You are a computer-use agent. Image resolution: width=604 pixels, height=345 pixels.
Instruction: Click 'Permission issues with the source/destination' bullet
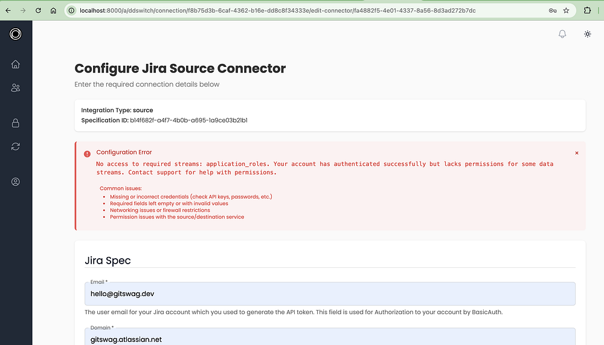[x=177, y=217]
